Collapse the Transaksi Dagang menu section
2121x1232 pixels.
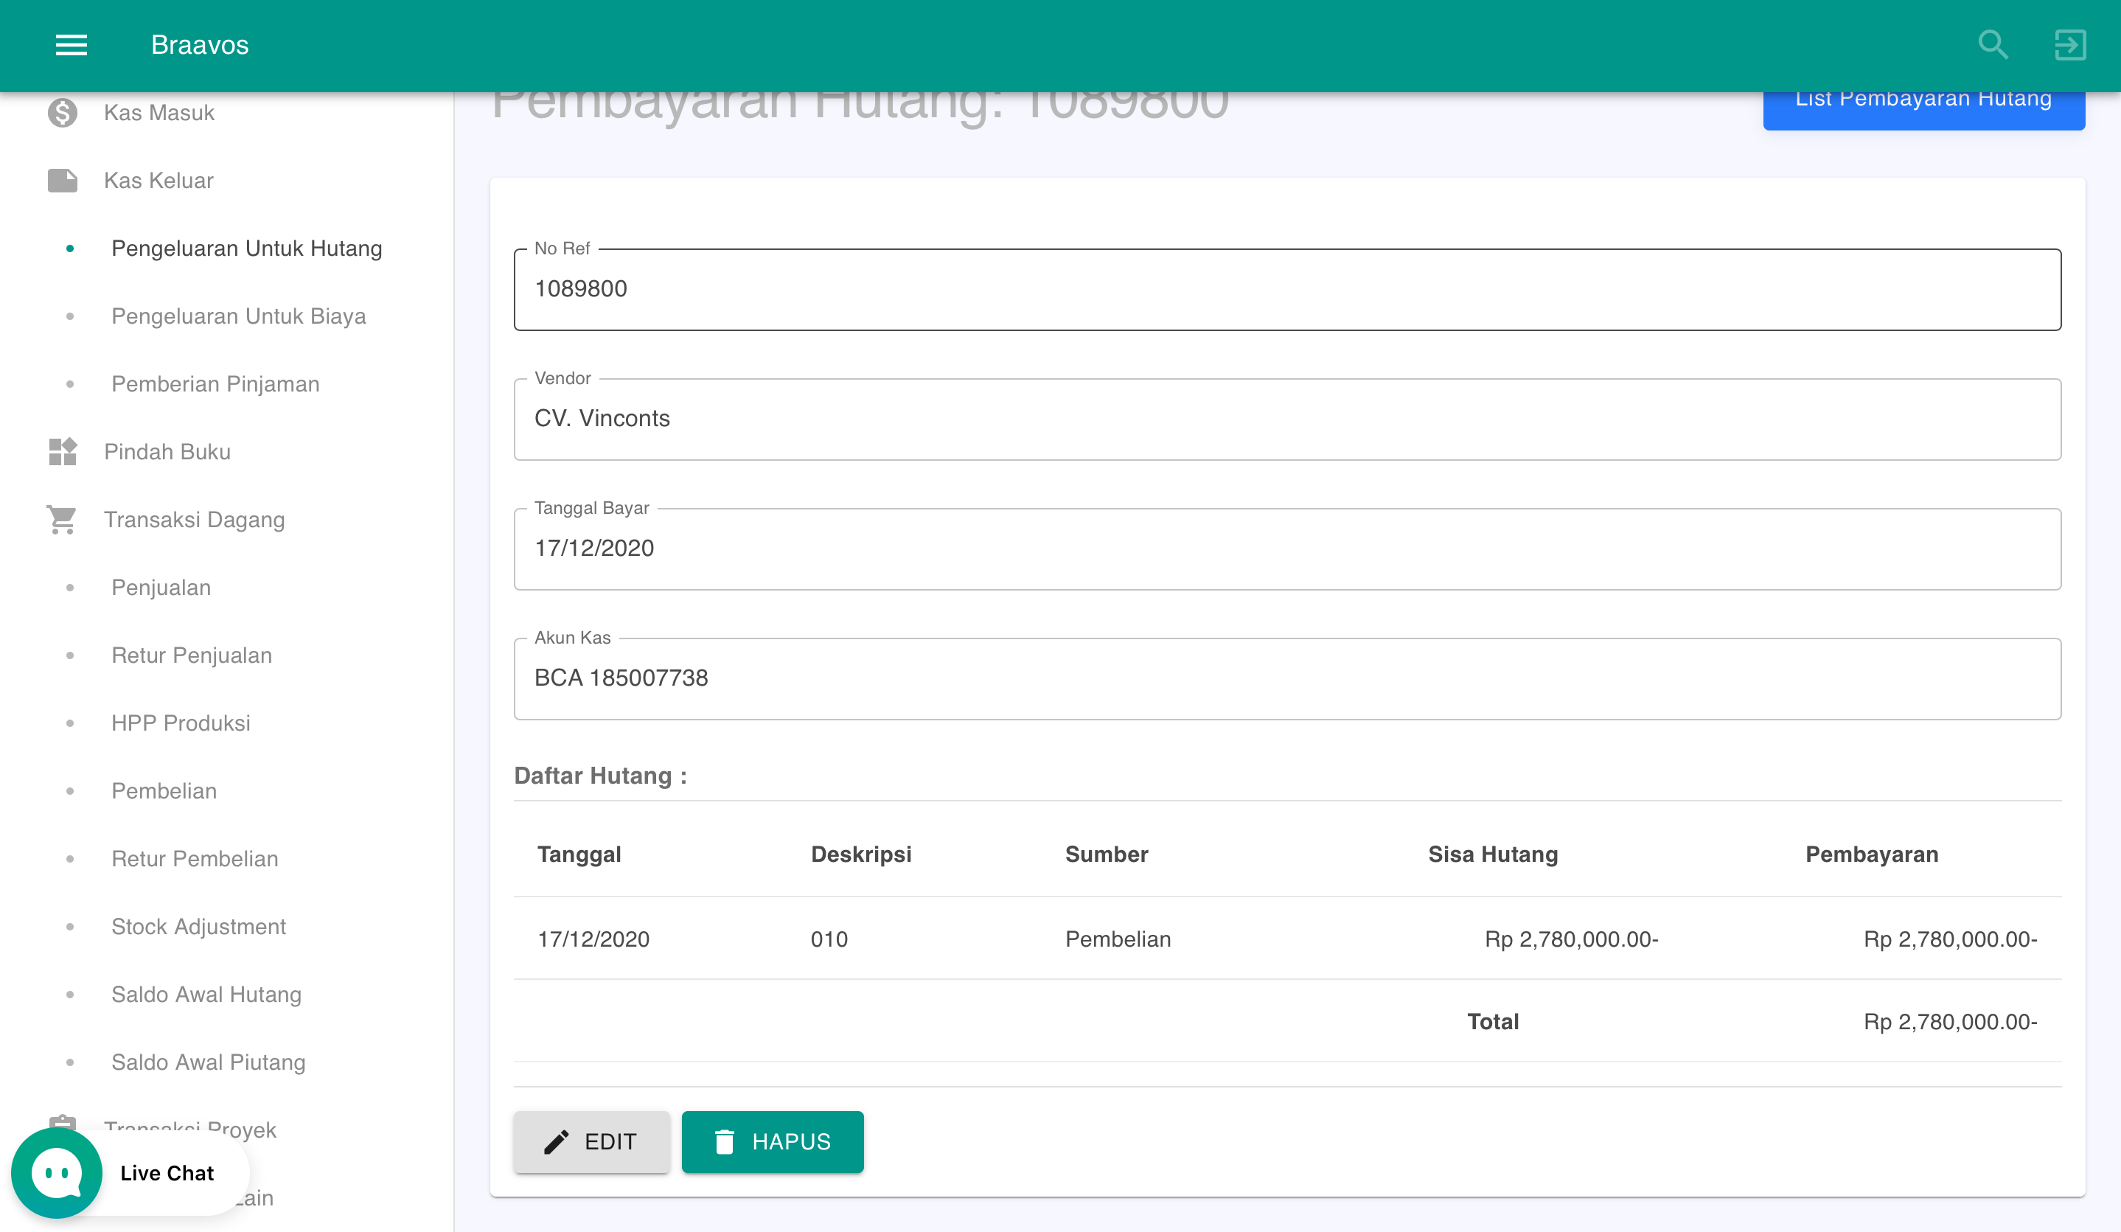pos(195,520)
